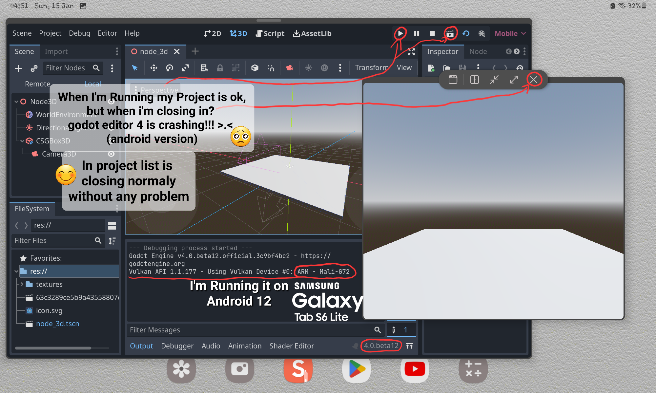Toggle preview sunlight icon

pyautogui.click(x=308, y=68)
